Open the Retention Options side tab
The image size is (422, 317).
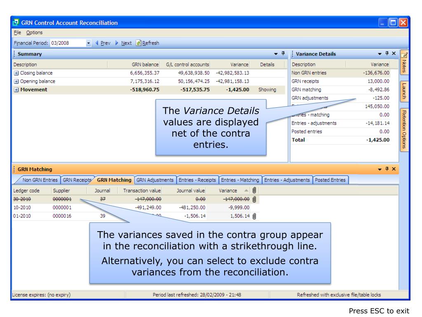click(404, 129)
